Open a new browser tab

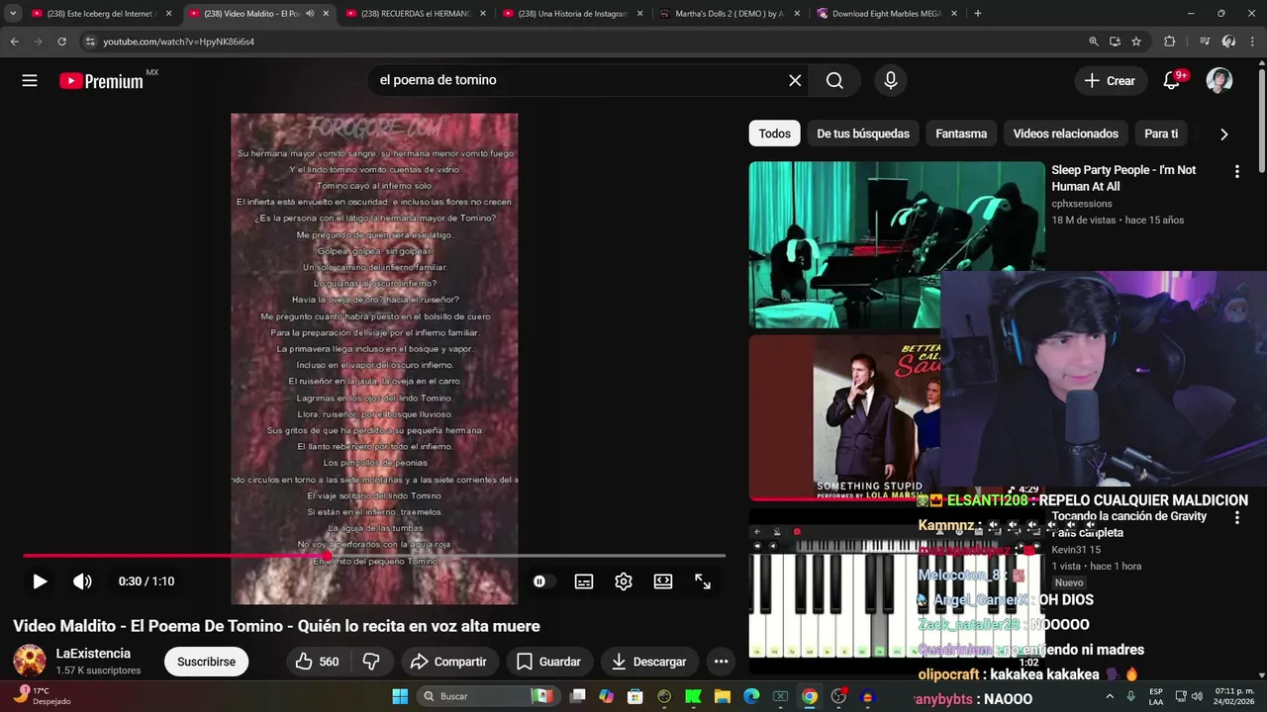pyautogui.click(x=978, y=14)
